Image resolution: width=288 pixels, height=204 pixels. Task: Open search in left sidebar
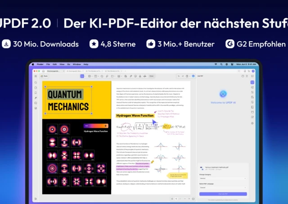(x=36, y=82)
